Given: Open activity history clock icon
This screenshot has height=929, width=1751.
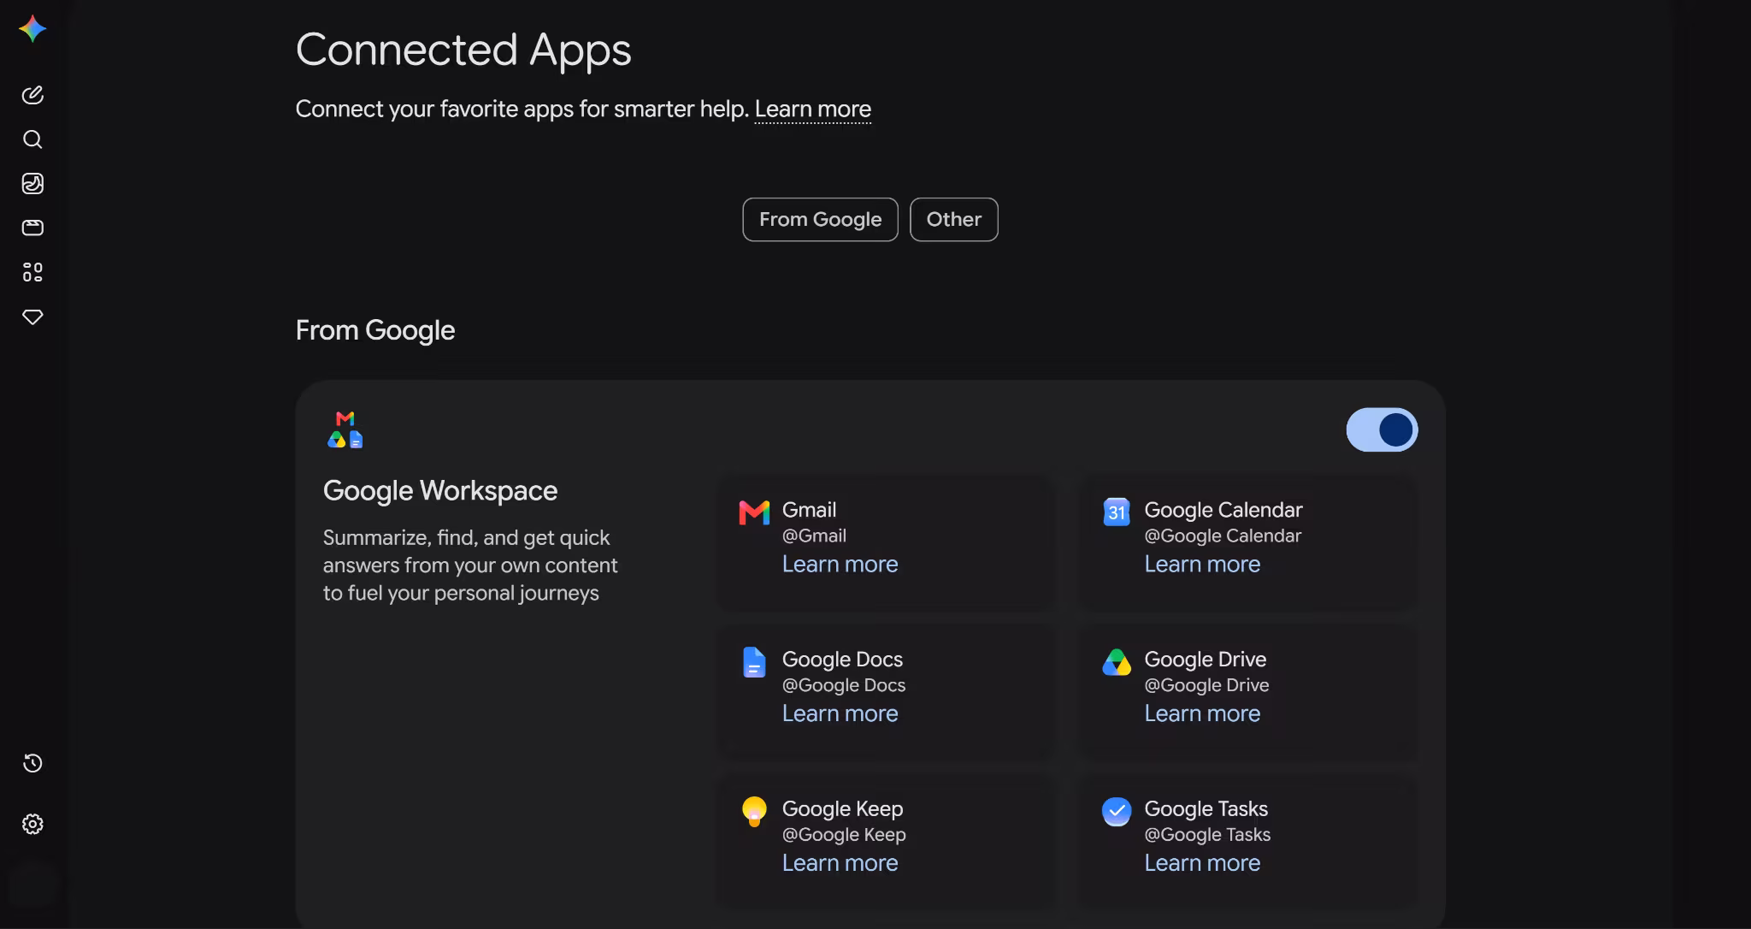Looking at the screenshot, I should click(x=32, y=763).
